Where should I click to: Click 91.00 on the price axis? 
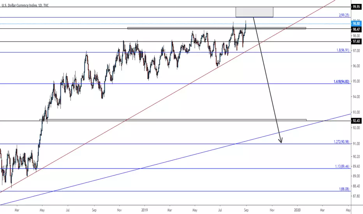356,144
